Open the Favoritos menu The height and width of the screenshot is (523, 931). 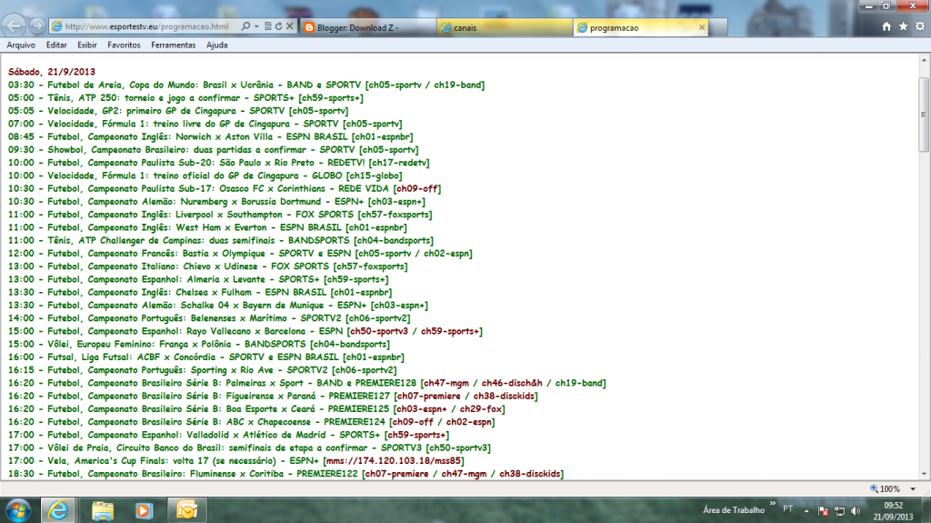point(123,45)
